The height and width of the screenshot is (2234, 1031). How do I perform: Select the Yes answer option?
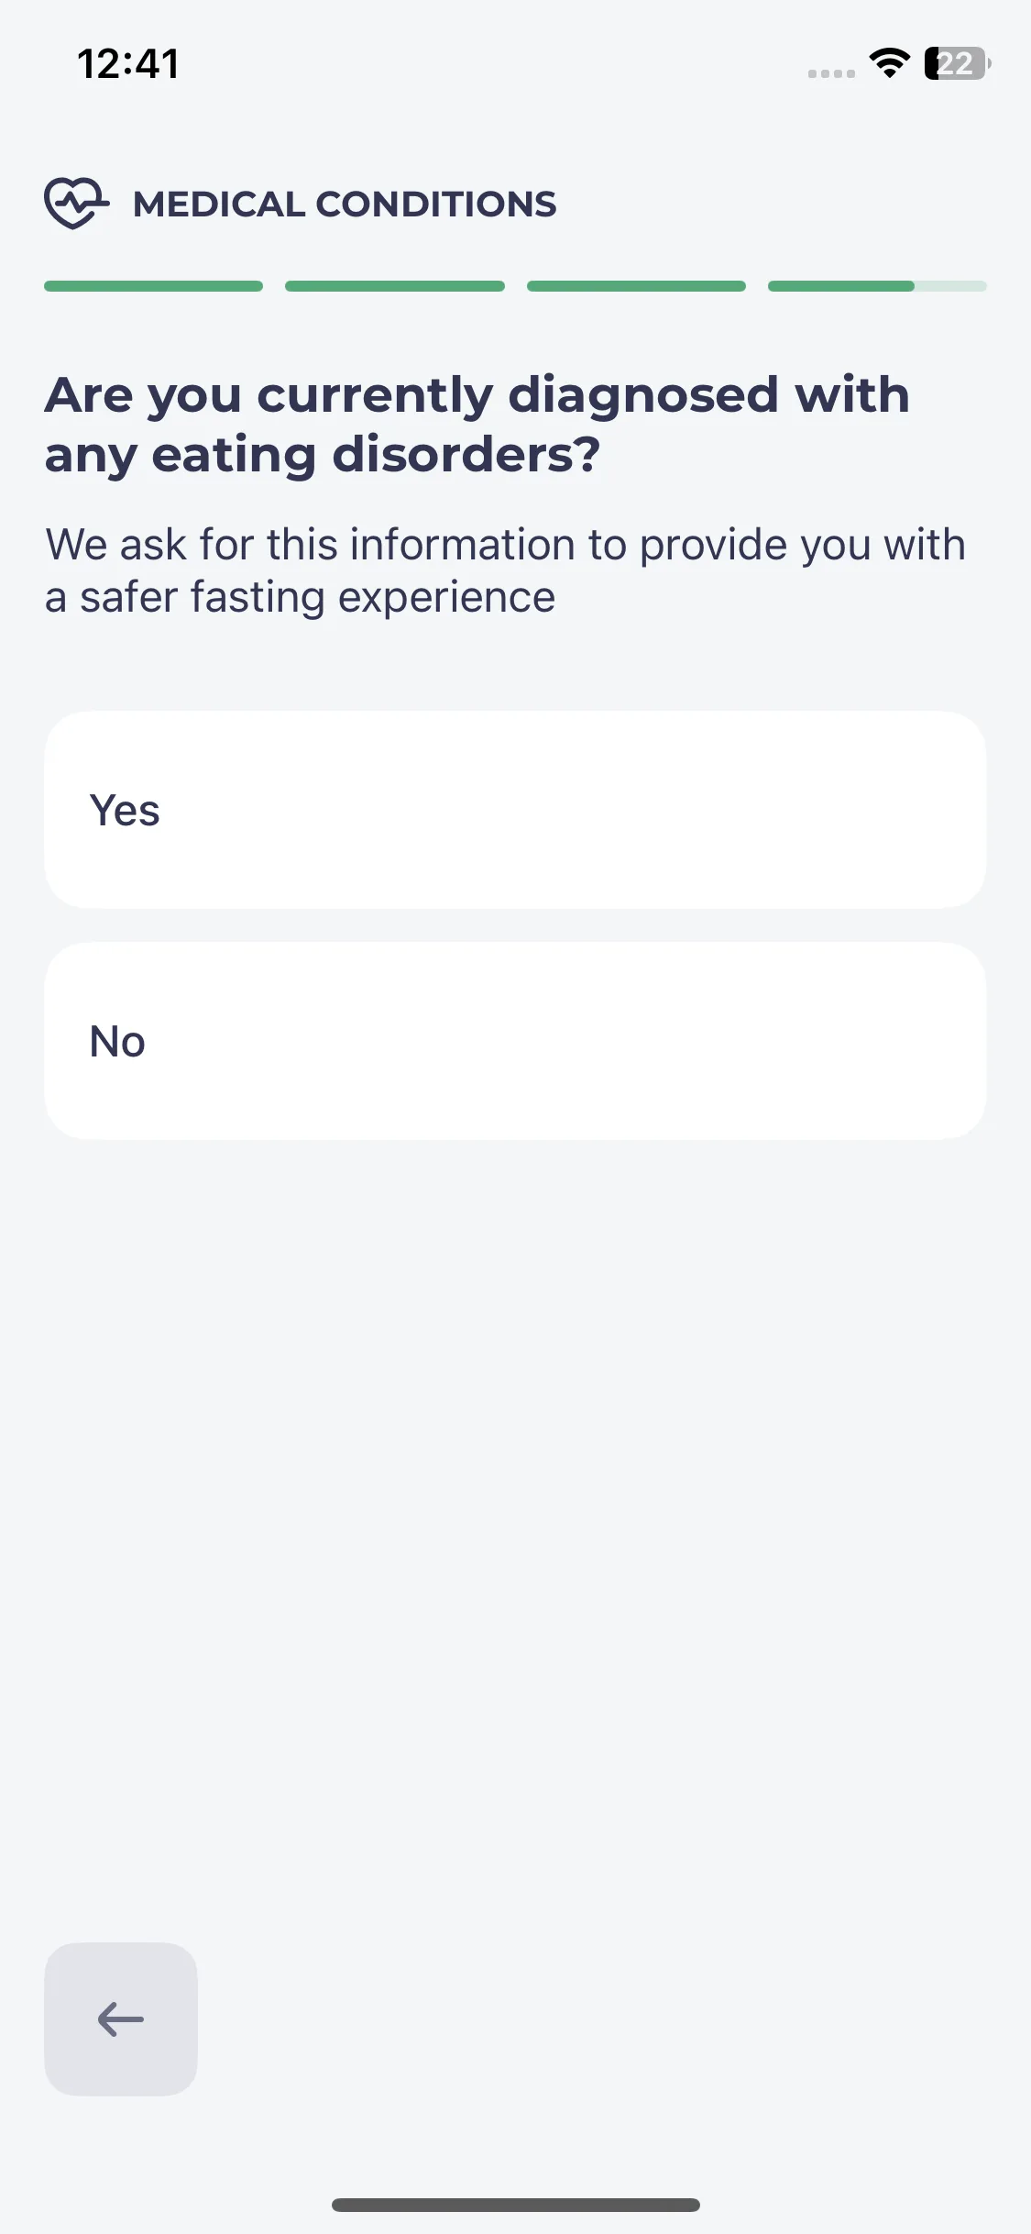[x=515, y=810]
